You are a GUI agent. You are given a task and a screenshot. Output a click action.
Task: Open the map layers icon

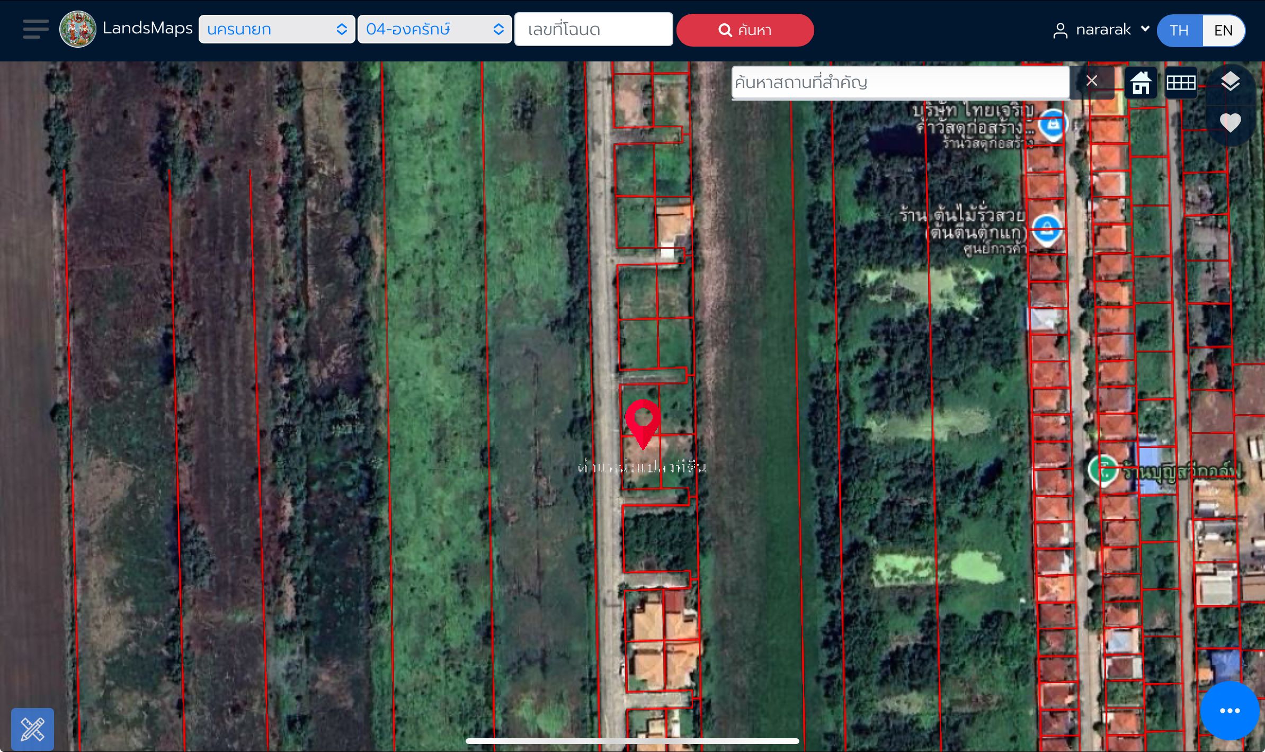click(x=1230, y=82)
